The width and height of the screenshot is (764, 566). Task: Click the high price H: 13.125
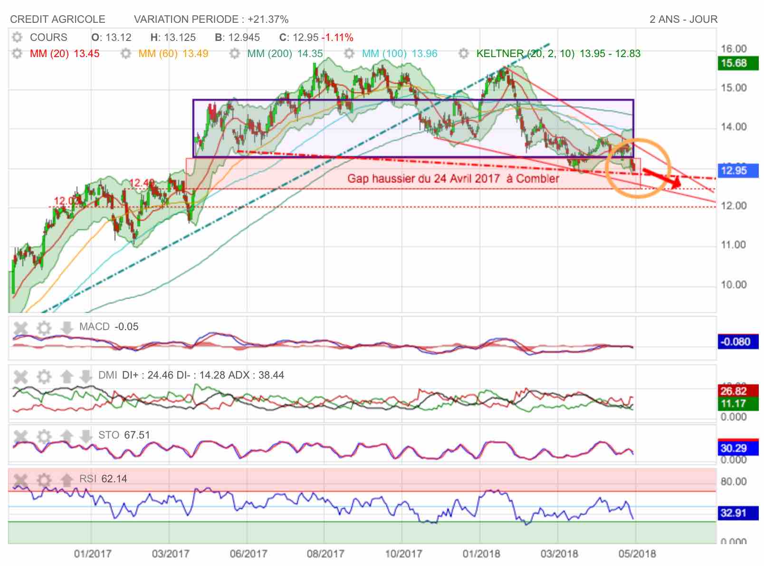tap(173, 37)
